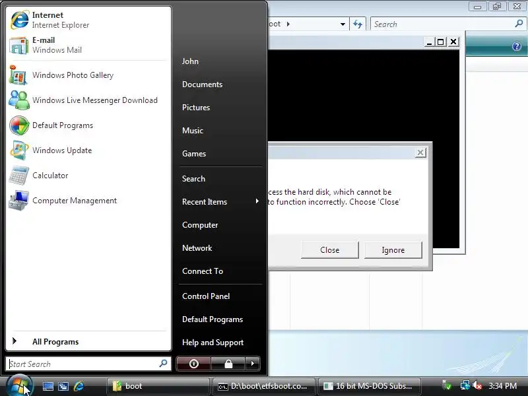528x396 pixels.
Task: Click the Windows Start orb
Action: (x=19, y=386)
